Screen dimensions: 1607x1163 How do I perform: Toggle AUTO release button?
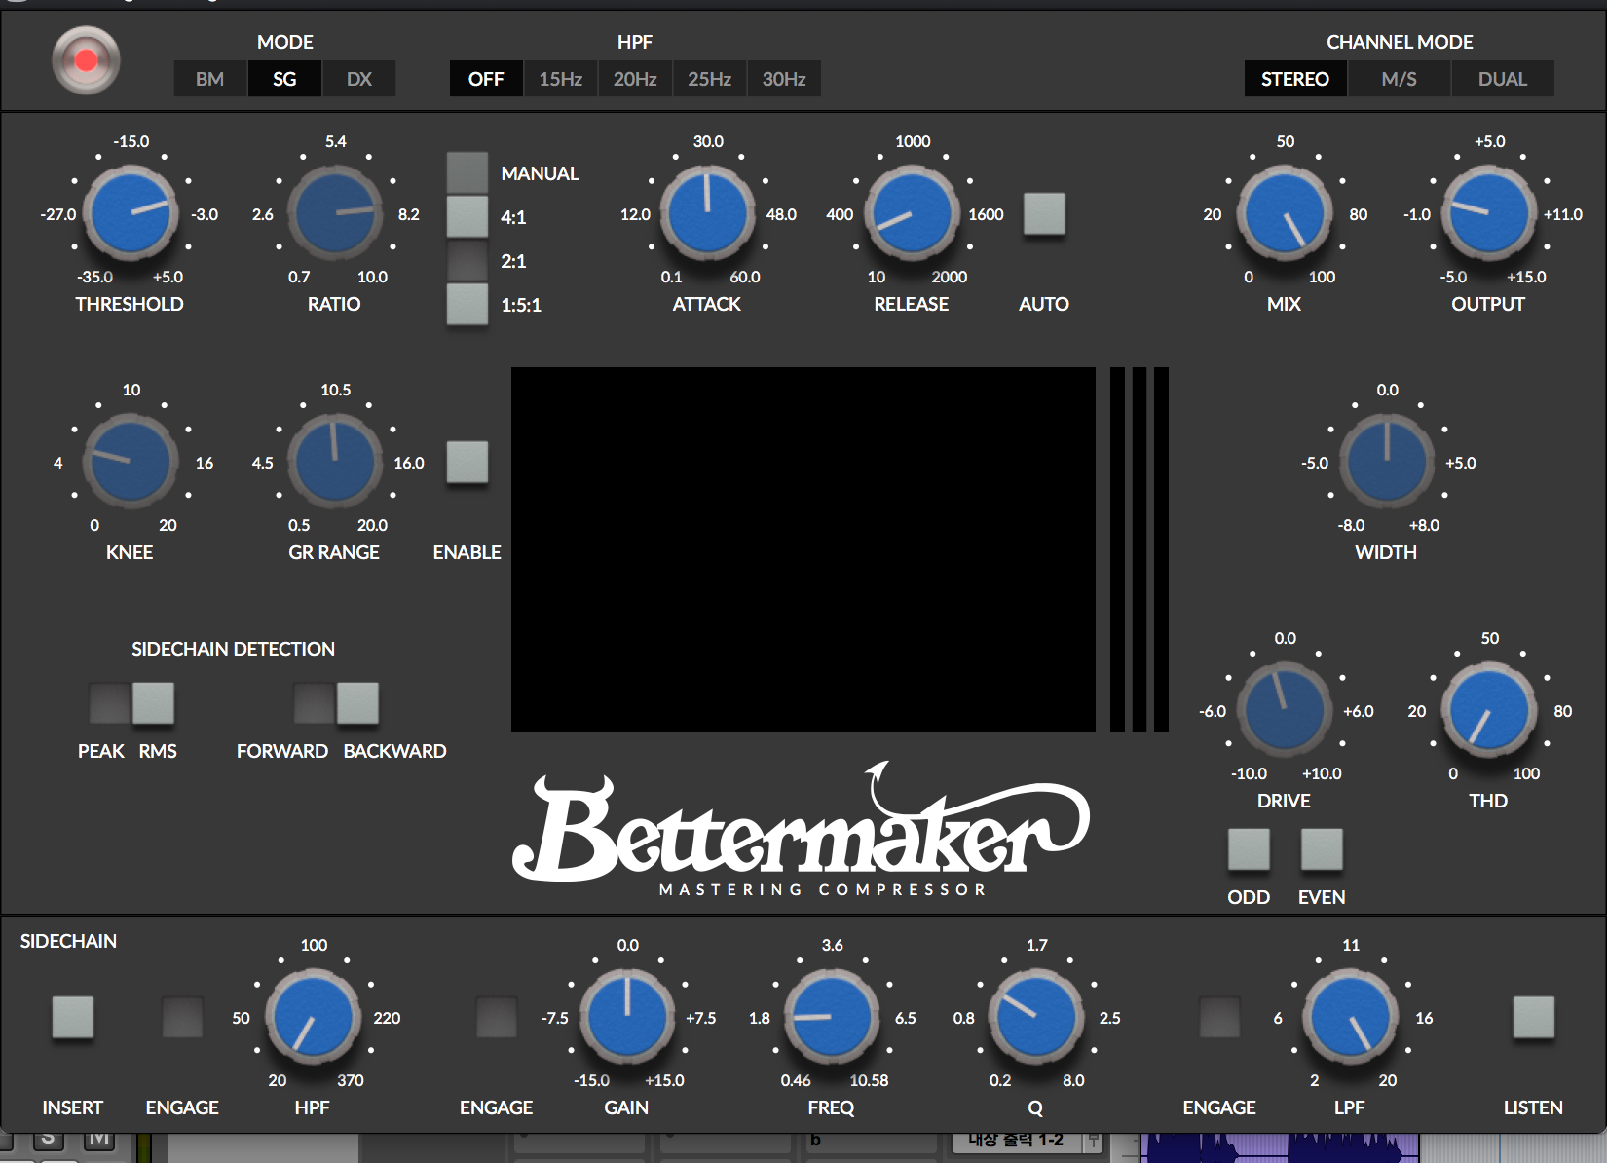[x=1044, y=213]
